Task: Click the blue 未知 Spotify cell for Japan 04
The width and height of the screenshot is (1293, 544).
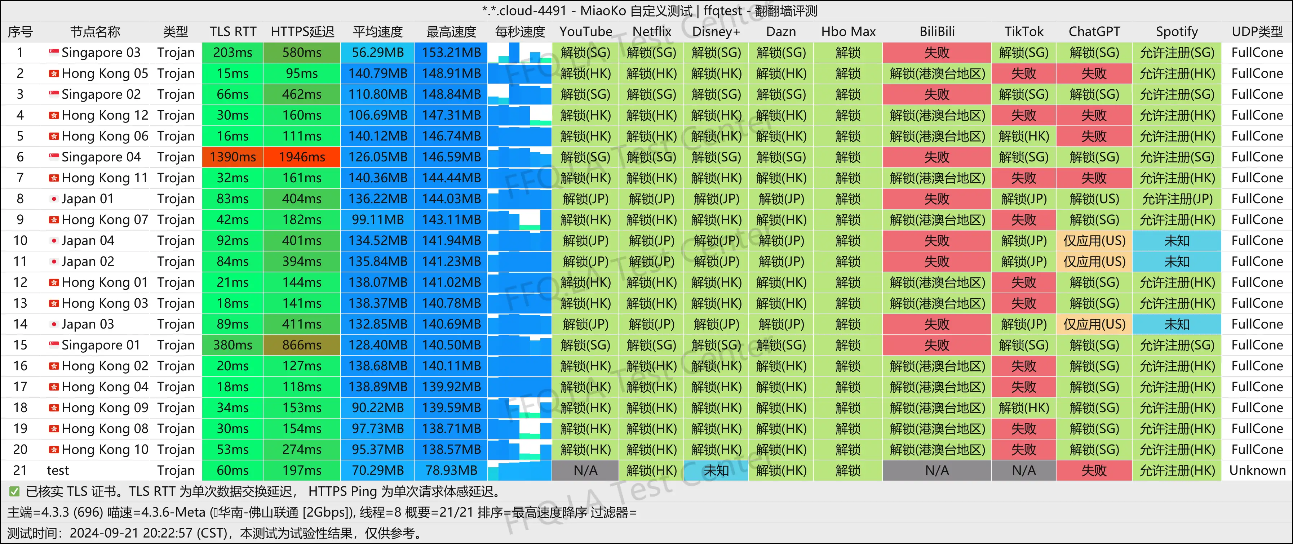Action: [x=1176, y=241]
